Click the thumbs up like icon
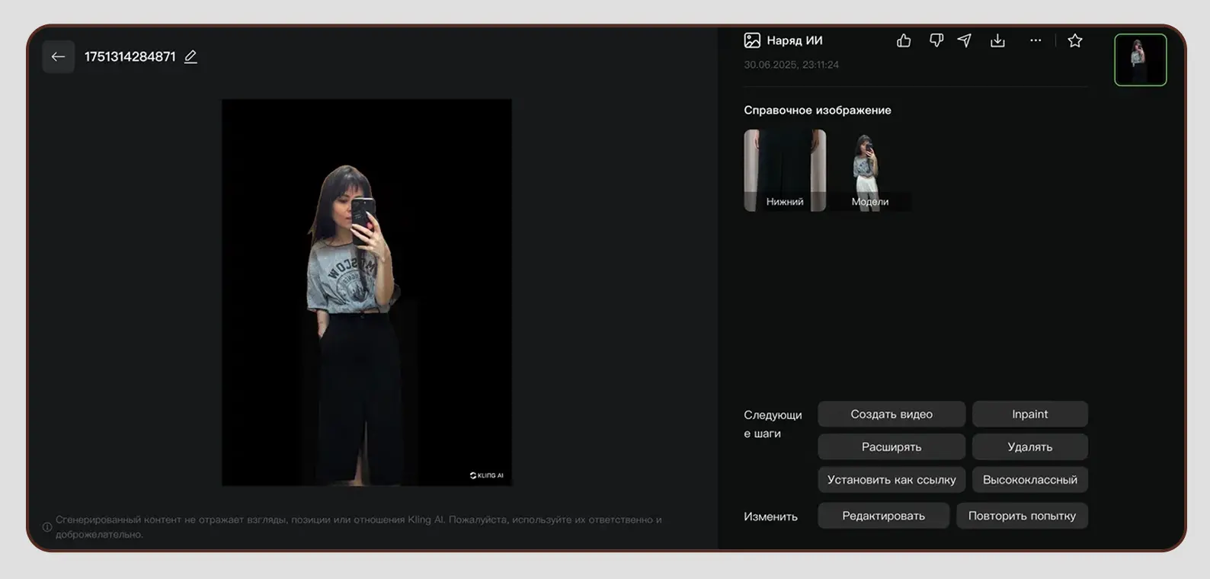This screenshot has width=1210, height=579. point(904,41)
